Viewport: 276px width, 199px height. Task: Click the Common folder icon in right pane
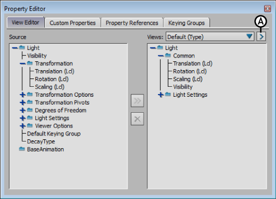click(x=168, y=55)
